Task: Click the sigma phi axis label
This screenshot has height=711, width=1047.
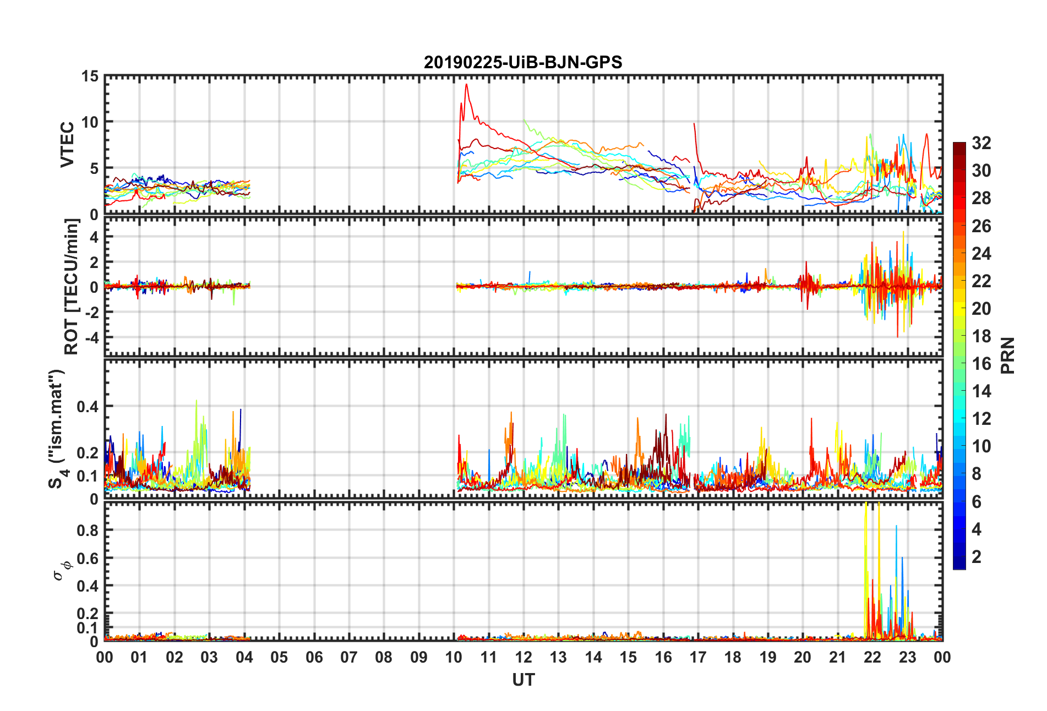Action: tap(62, 570)
